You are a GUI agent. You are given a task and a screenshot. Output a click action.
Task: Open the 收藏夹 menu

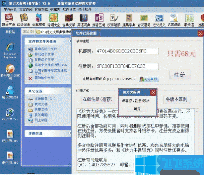(55, 9)
